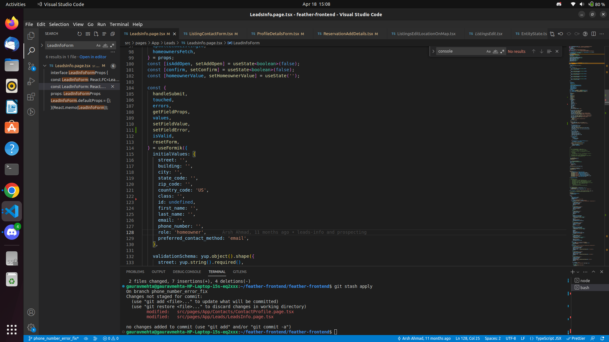Clear search results icon in Search panel
The width and height of the screenshot is (609, 342).
tap(88, 34)
